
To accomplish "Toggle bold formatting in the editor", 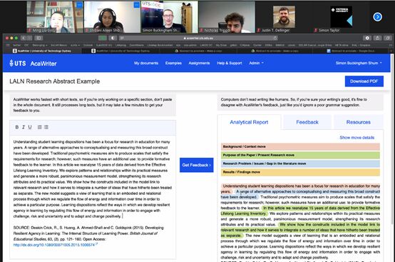I will (17, 127).
